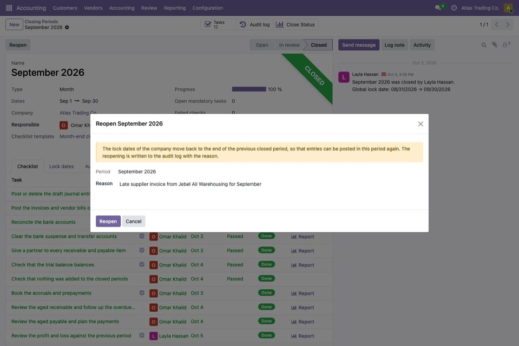Viewport: 519px width, 346px height.
Task: Open the Vendors menu
Action: coord(93,8)
